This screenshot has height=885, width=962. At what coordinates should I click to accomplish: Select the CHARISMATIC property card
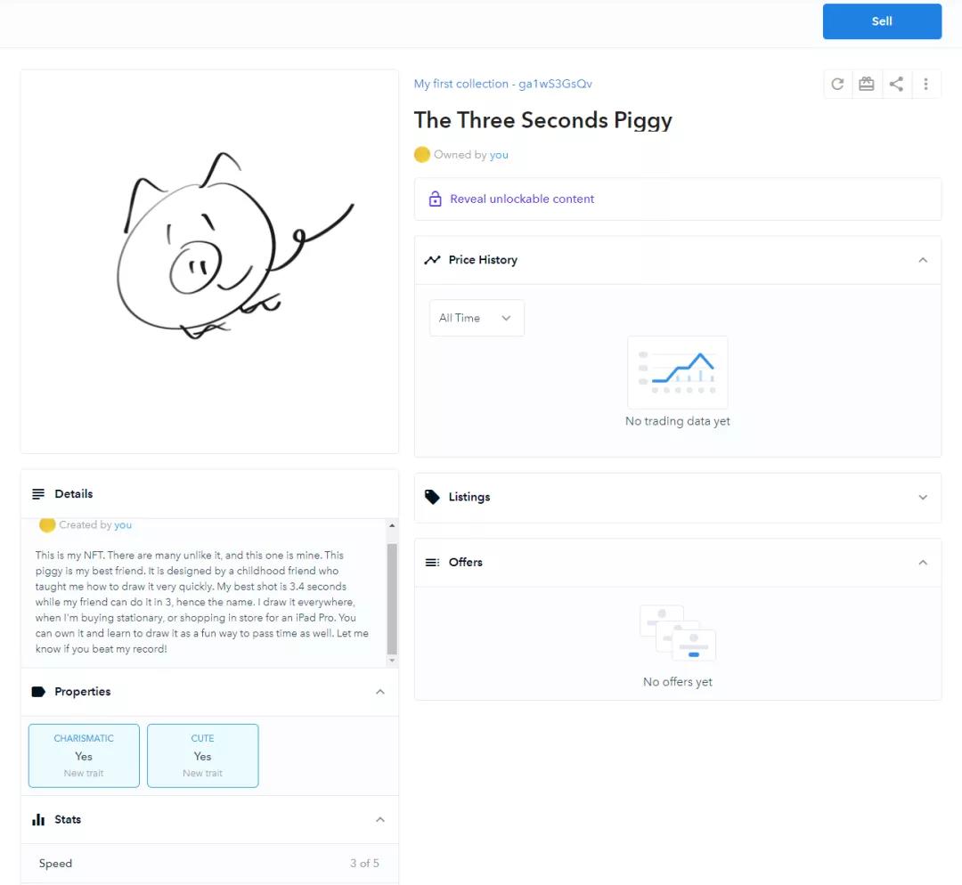click(x=84, y=756)
